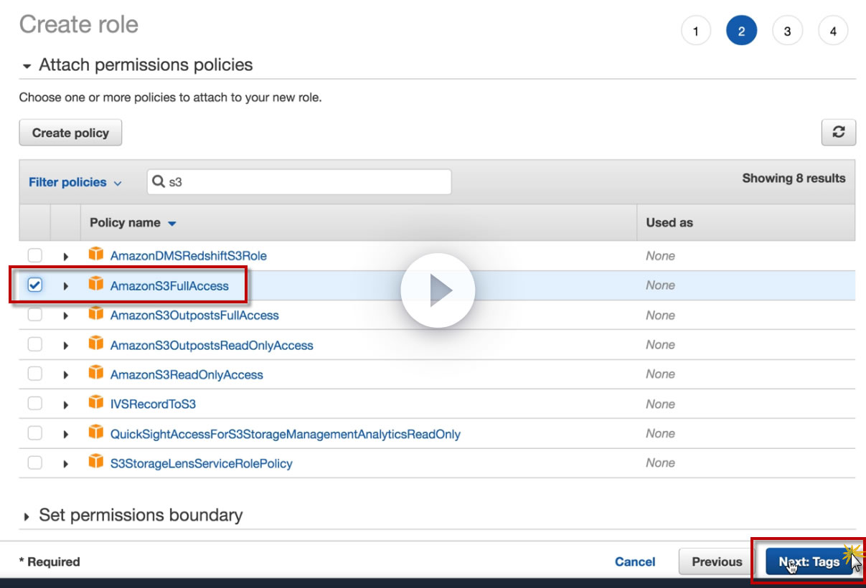Open the IVSRecordToS3 policy link
Screen dimensions: 866x588
[x=153, y=404]
